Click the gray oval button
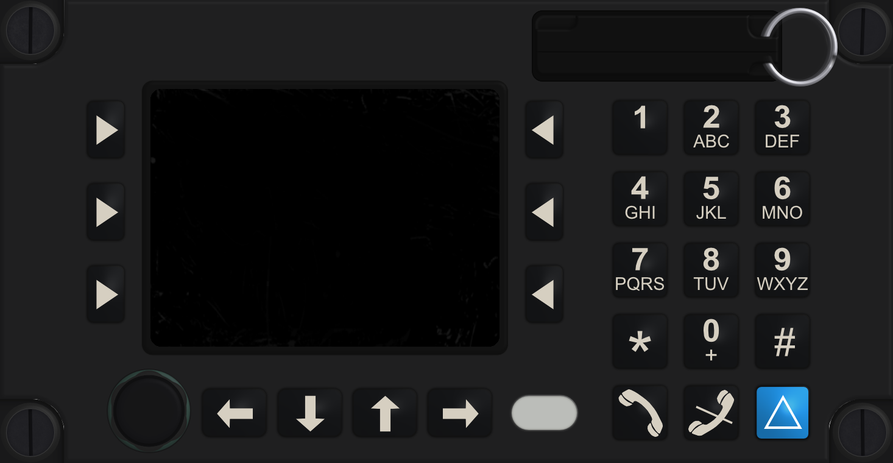Image resolution: width=893 pixels, height=463 pixels. coord(544,413)
